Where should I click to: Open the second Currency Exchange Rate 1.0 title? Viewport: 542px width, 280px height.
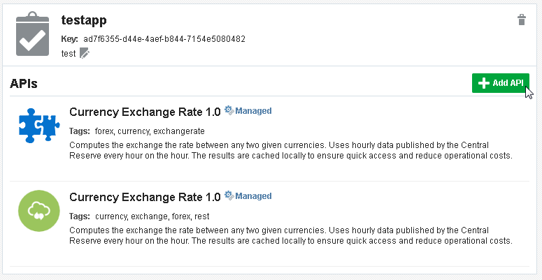tap(145, 196)
